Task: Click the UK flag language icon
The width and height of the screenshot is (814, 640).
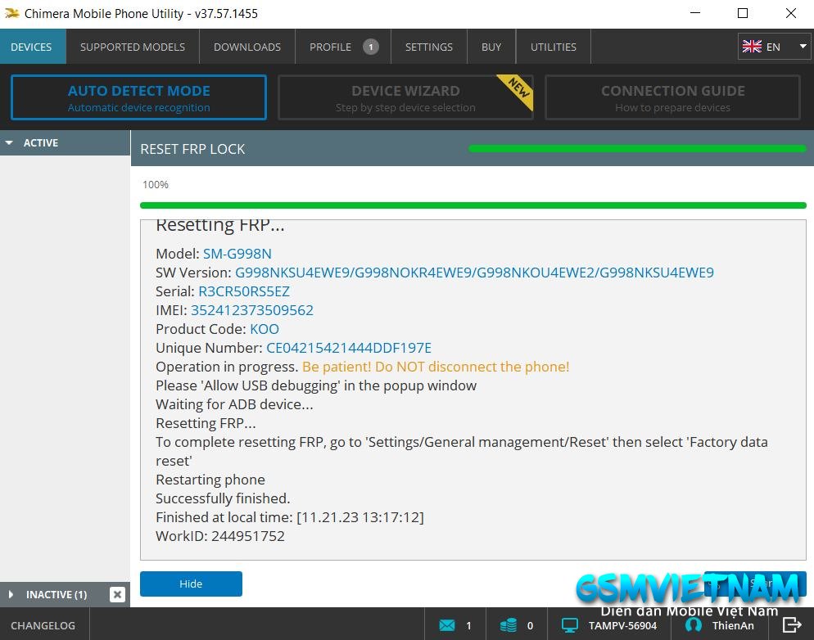Action: pyautogui.click(x=752, y=47)
